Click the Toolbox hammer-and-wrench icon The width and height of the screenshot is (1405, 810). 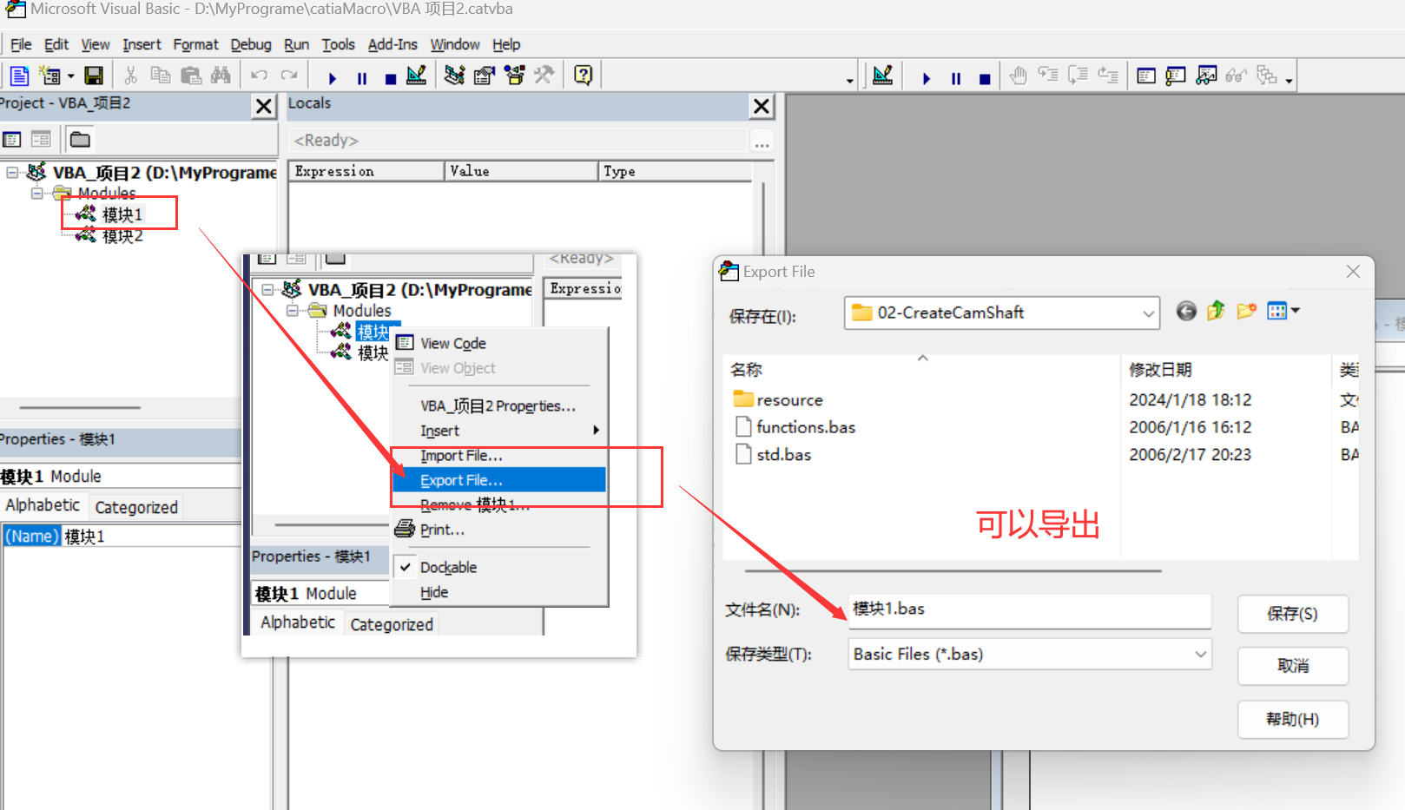pos(544,76)
